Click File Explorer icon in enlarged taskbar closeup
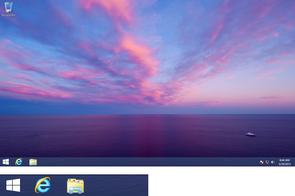The height and width of the screenshot is (196, 295). [75, 186]
